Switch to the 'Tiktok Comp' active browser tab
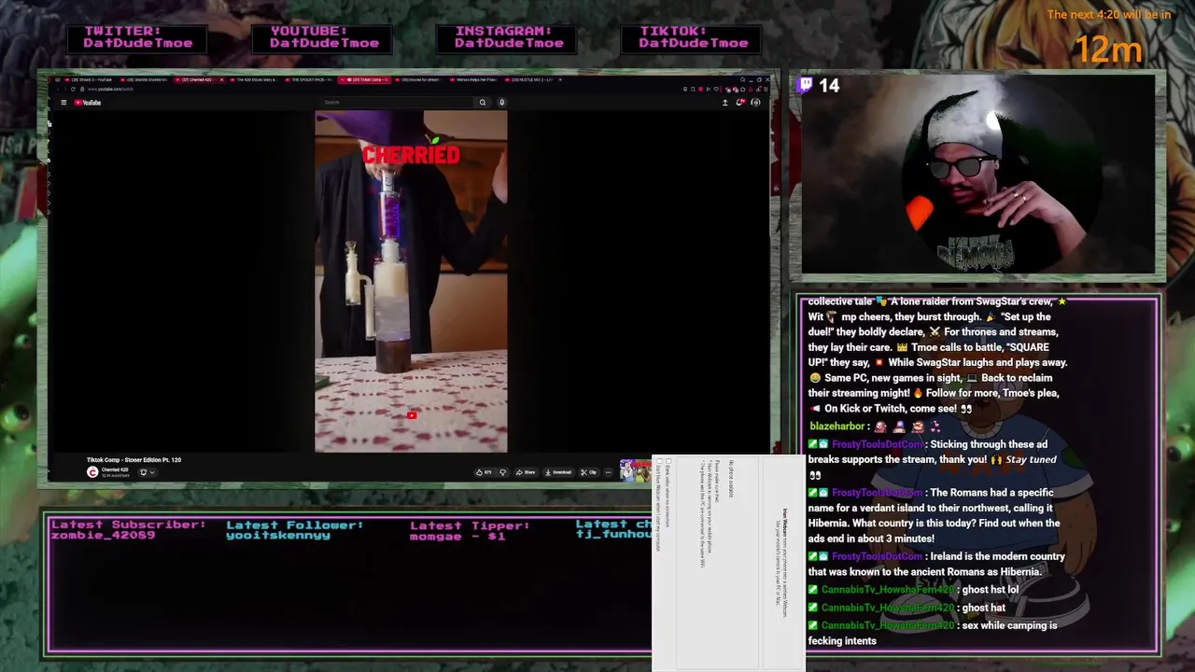The image size is (1195, 672). click(364, 80)
